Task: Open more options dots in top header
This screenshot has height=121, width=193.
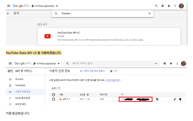Action: click(x=175, y=6)
